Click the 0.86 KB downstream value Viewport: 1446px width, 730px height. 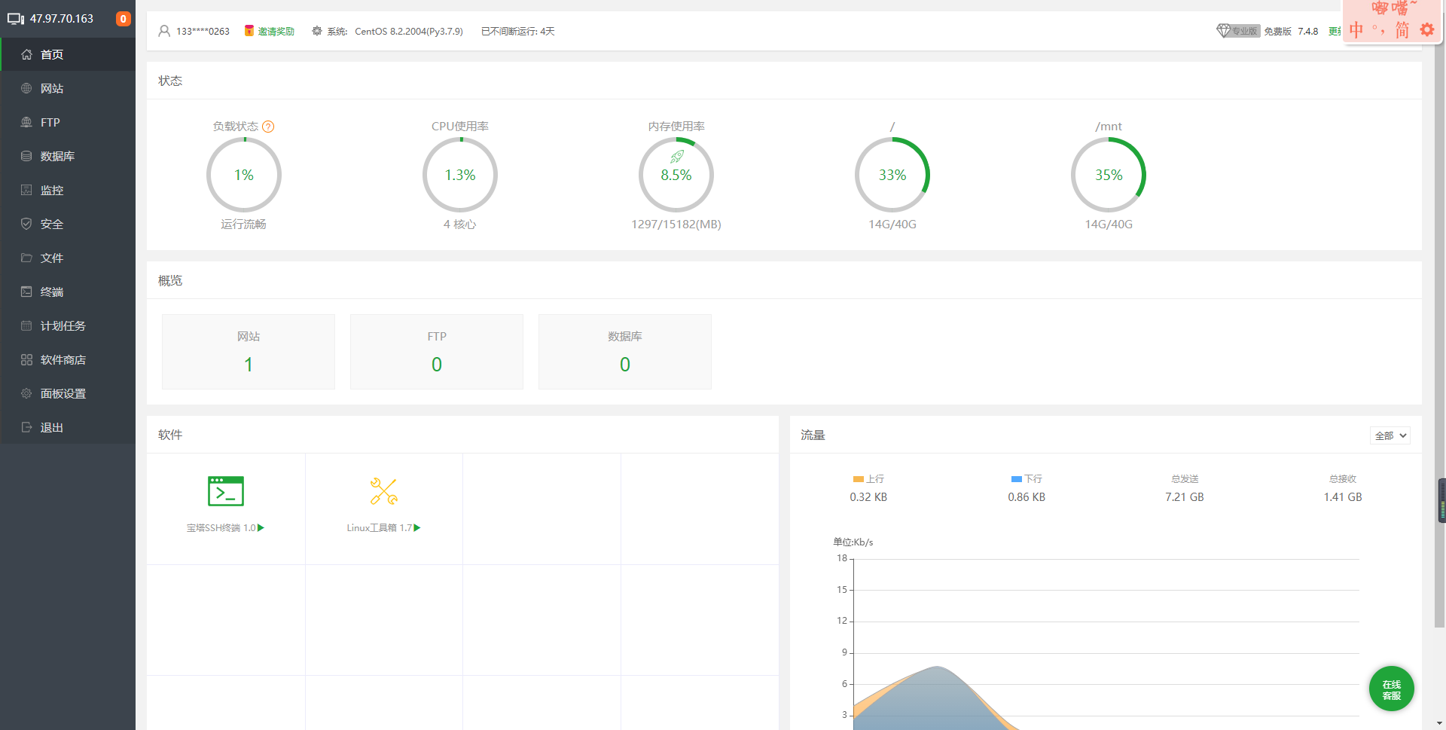pyautogui.click(x=1027, y=497)
